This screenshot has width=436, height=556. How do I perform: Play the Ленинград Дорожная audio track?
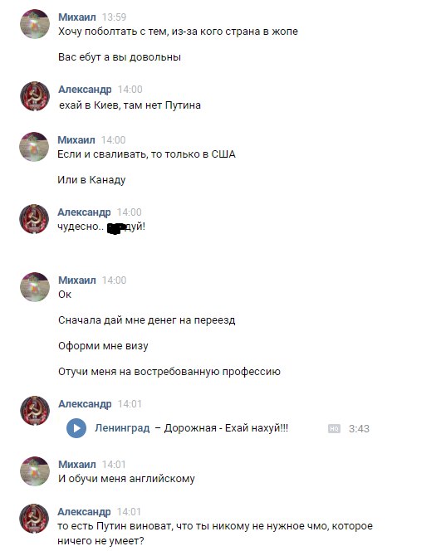point(76,428)
